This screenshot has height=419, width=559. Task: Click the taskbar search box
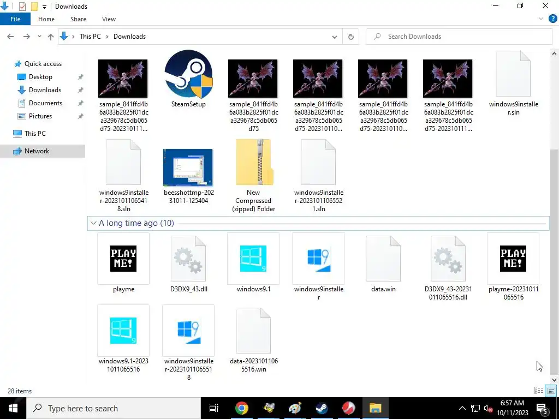[114, 408]
